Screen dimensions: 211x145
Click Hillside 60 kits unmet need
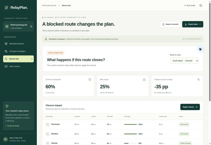coord(161,143)
